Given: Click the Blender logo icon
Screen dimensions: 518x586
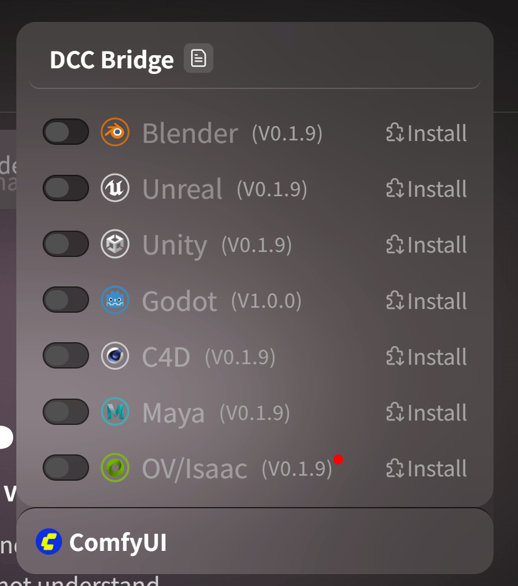Looking at the screenshot, I should [115, 132].
